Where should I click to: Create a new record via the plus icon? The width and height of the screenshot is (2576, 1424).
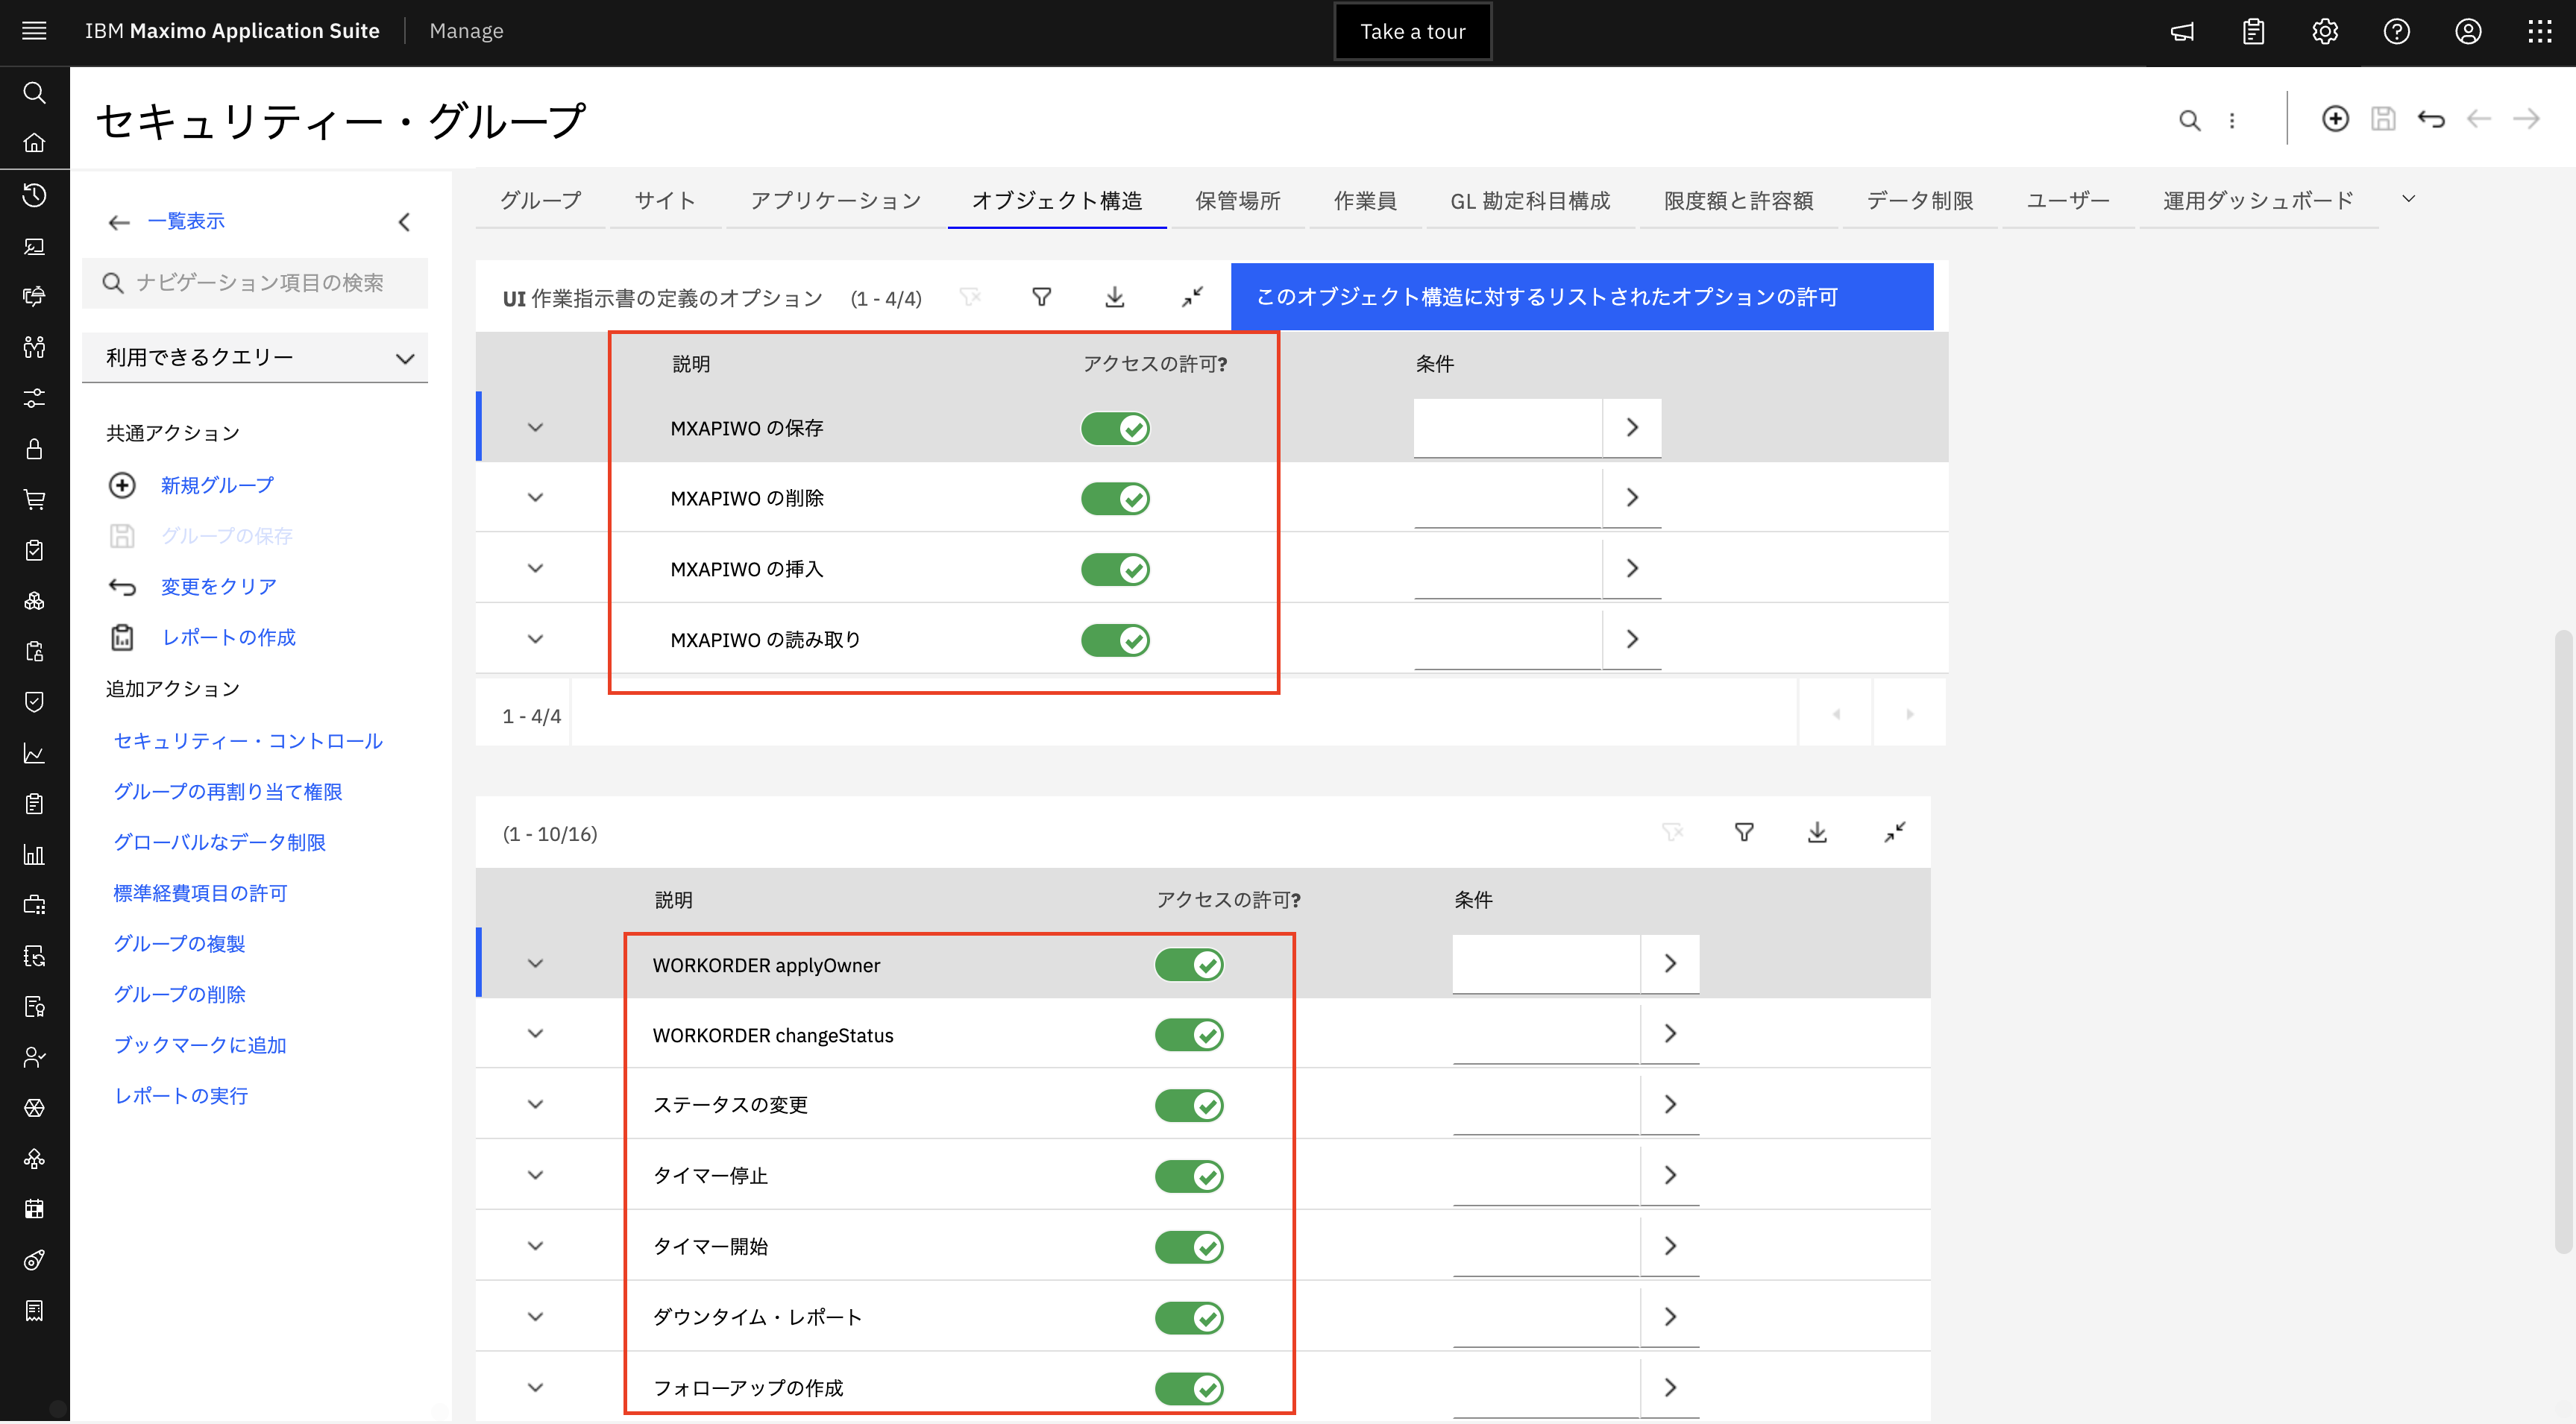pyautogui.click(x=2335, y=118)
